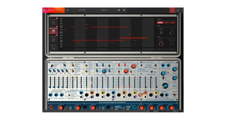Click the Arturia logo icon
Image resolution: width=226 pixels, height=120 pixels.
click(44, 10)
